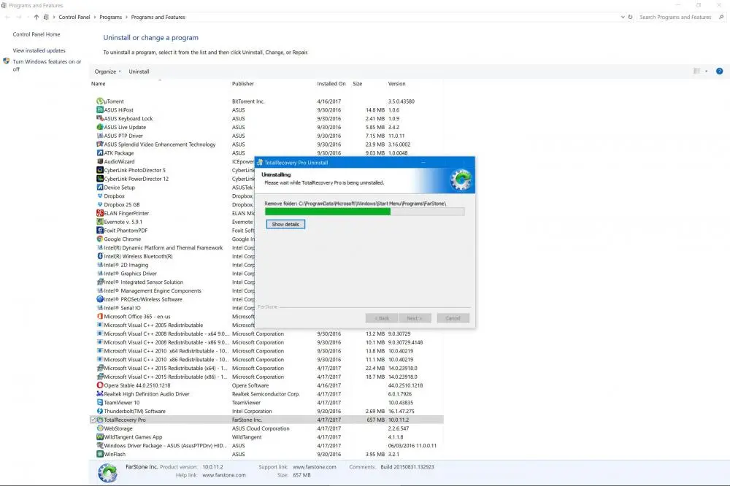Screen dimensions: 730x486
Task: Click Show details in the uninstall dialog
Action: point(285,224)
